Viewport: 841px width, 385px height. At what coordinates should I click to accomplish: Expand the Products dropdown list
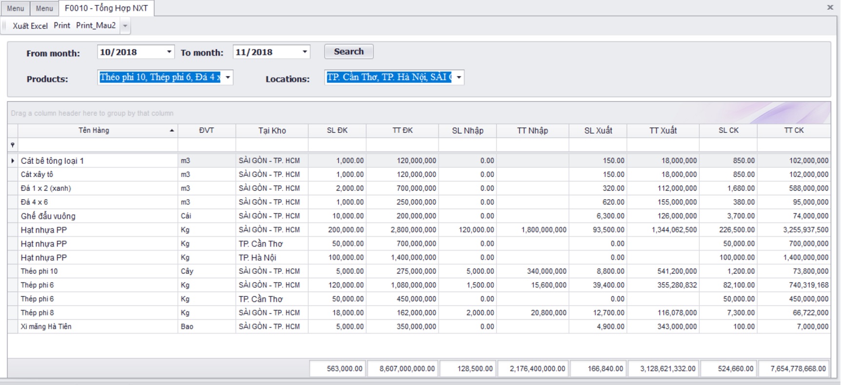(228, 77)
